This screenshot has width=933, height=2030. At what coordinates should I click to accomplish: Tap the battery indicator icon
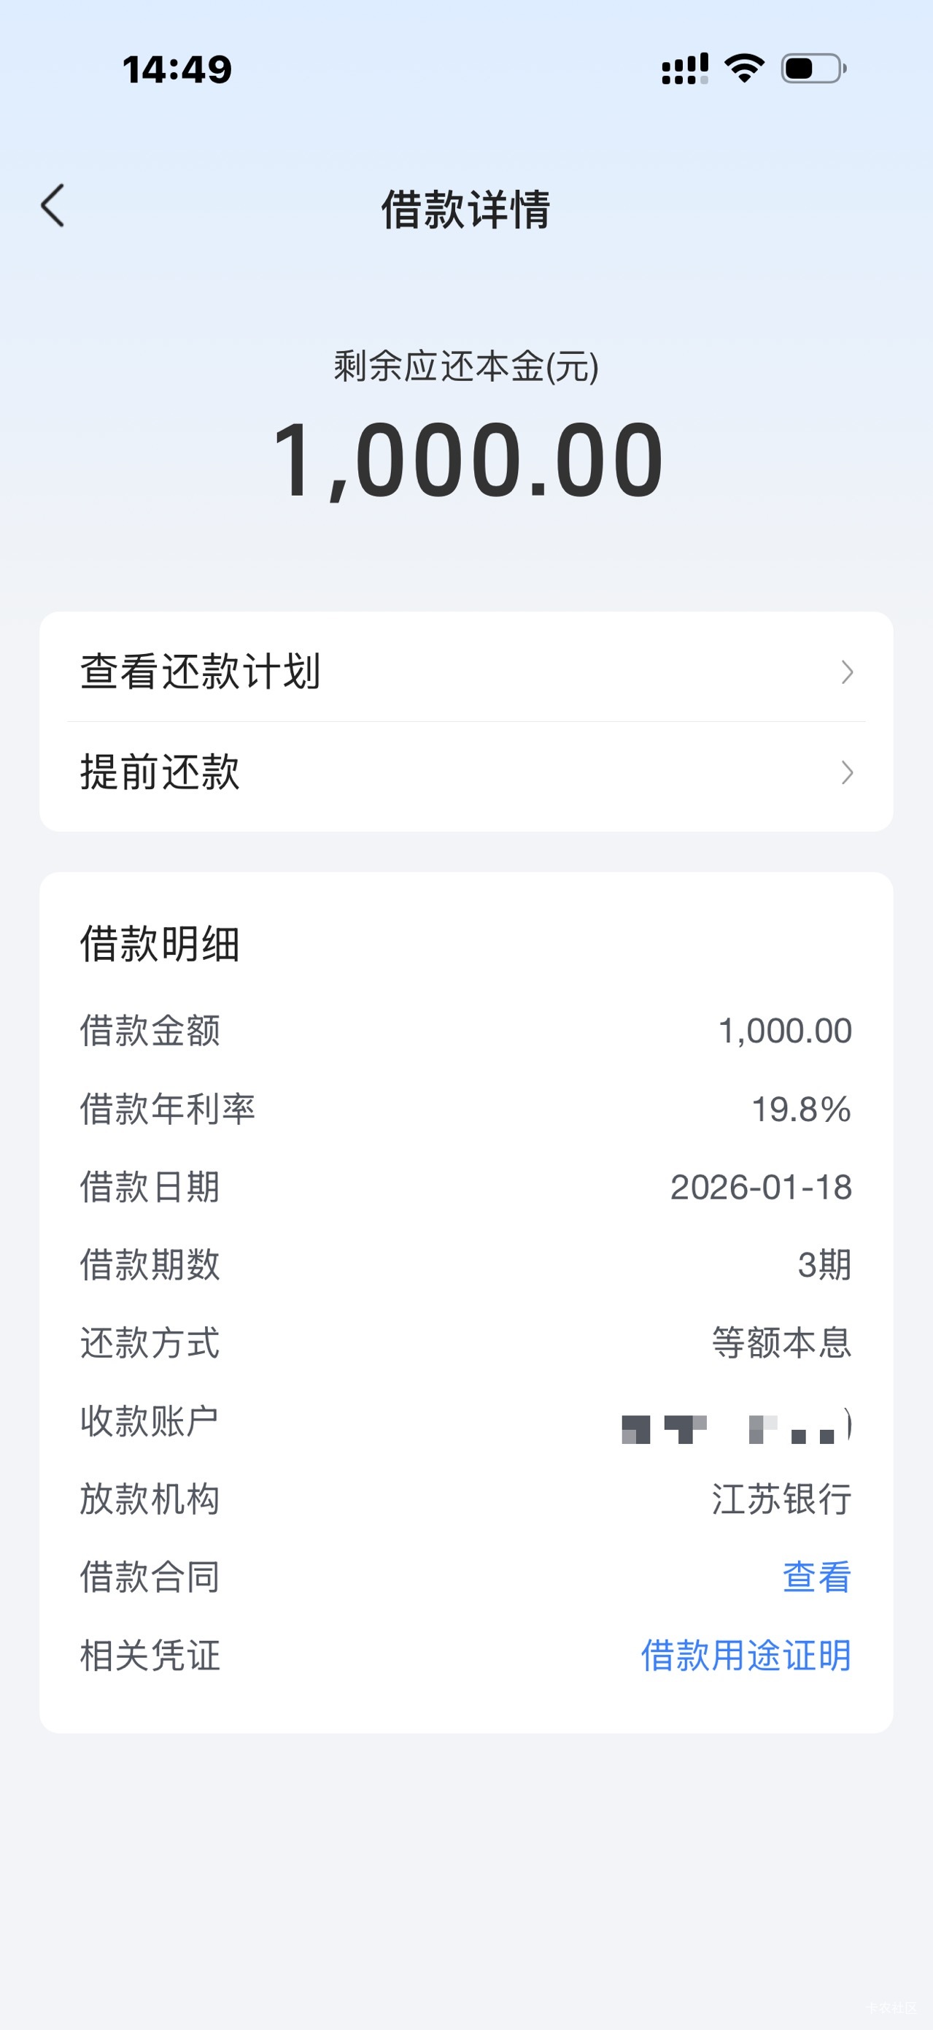coord(813,69)
